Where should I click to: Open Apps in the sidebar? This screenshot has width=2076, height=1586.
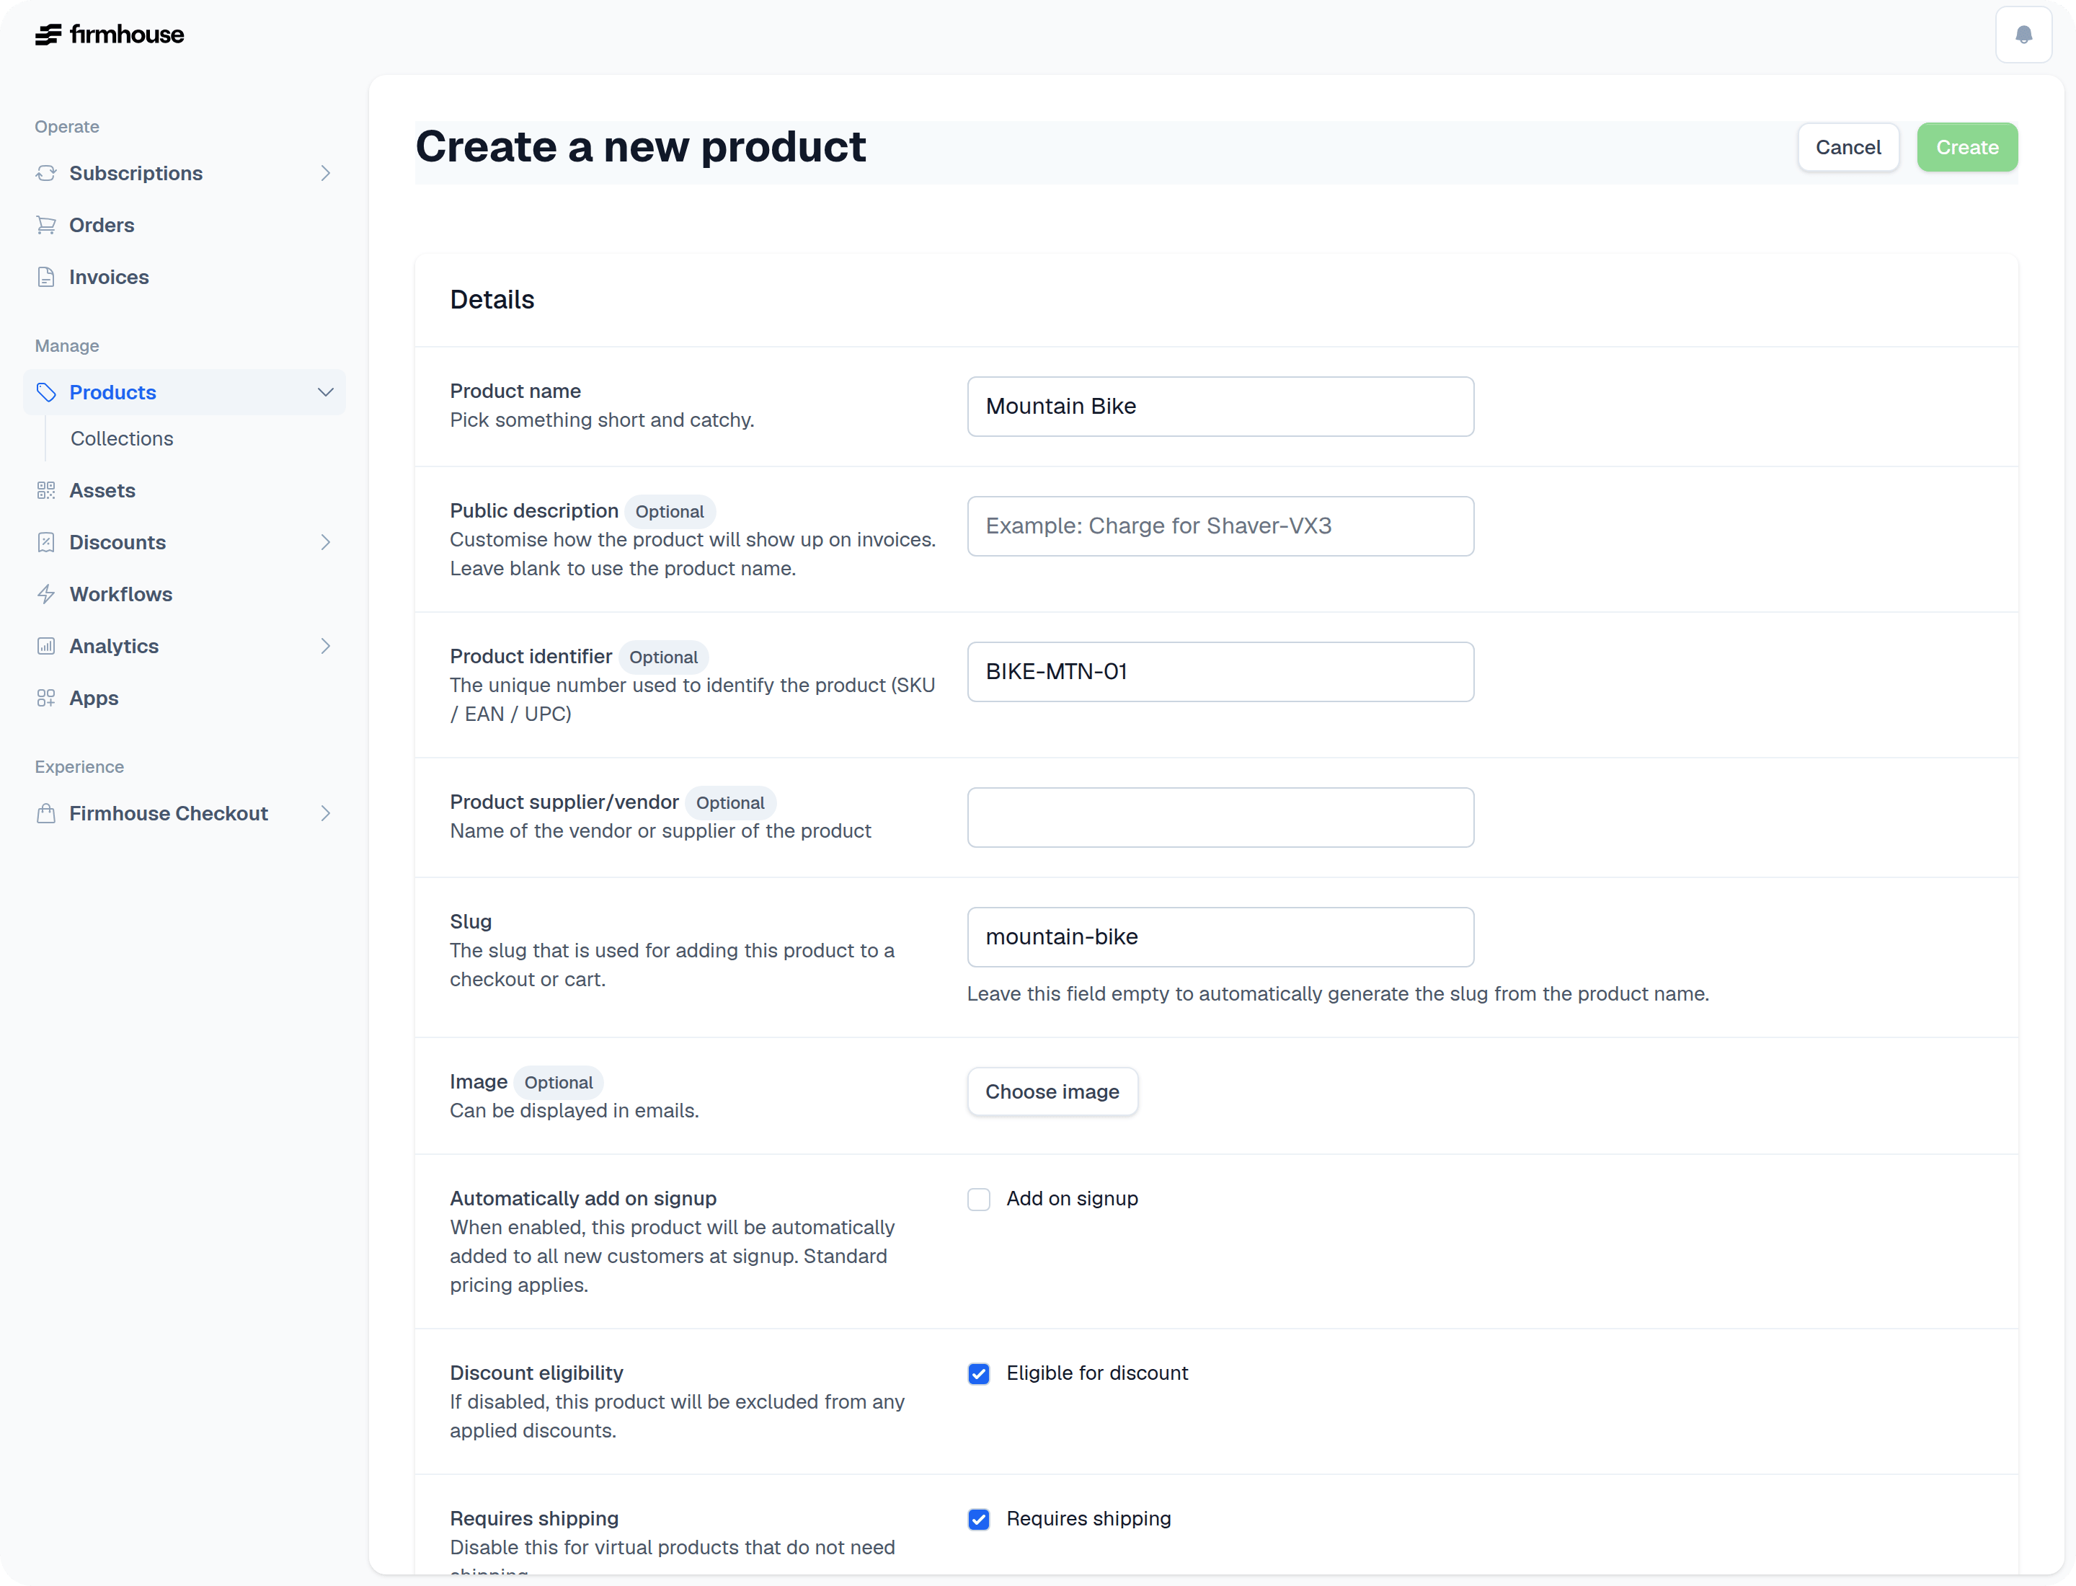[x=184, y=698]
